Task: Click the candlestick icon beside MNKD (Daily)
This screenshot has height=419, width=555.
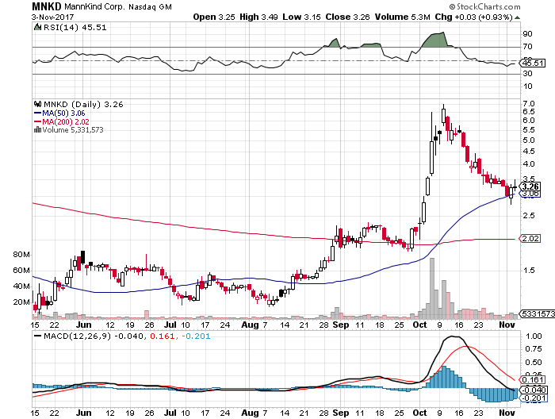Action: [x=37, y=104]
